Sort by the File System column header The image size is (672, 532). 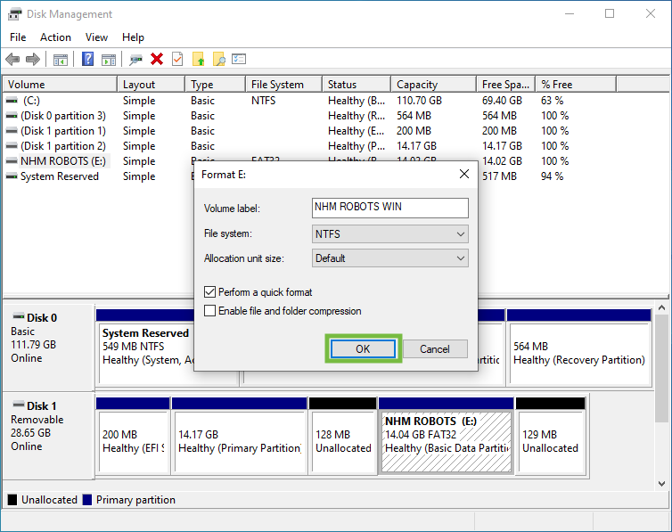(283, 85)
